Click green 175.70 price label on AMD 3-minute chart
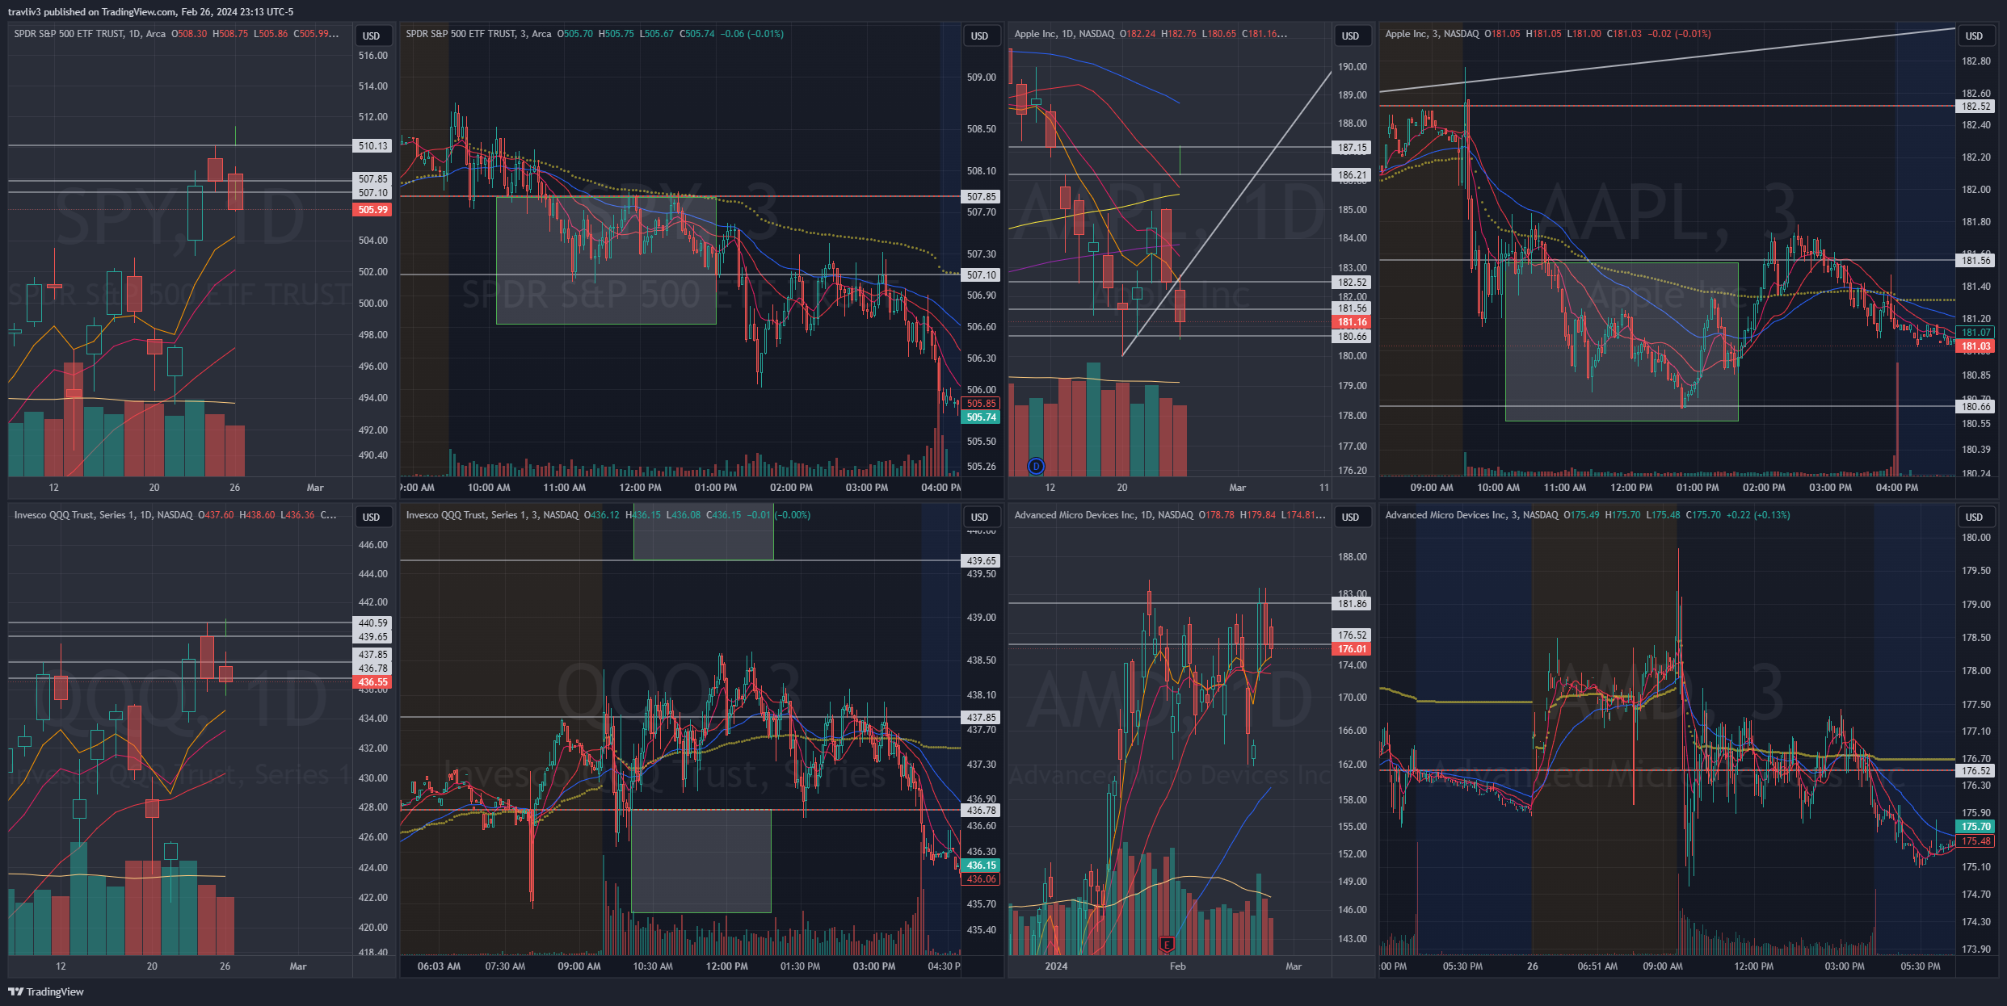2007x1006 pixels. pyautogui.click(x=1975, y=827)
